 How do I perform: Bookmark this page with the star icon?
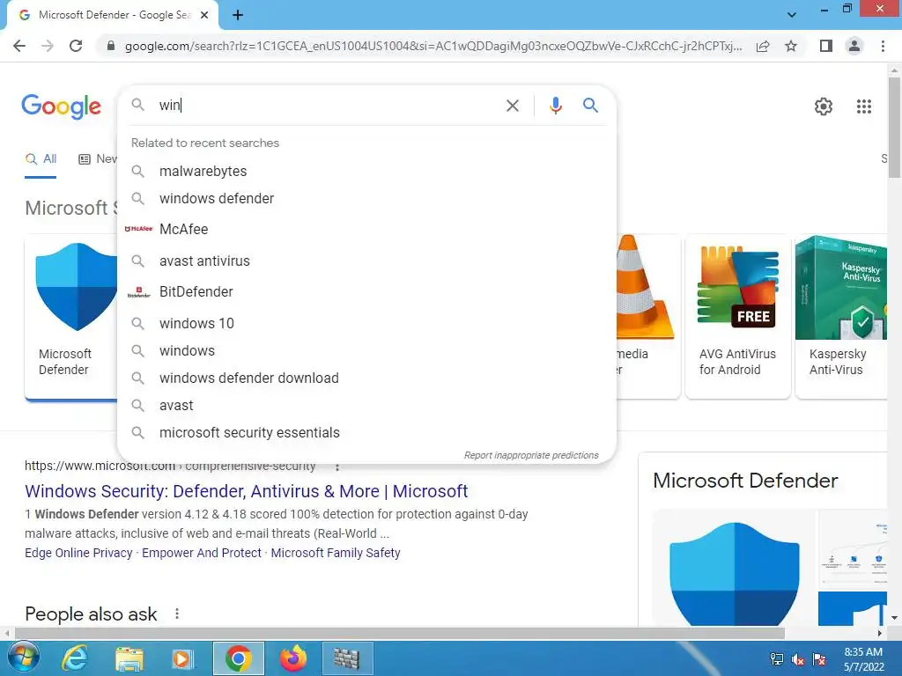(791, 46)
